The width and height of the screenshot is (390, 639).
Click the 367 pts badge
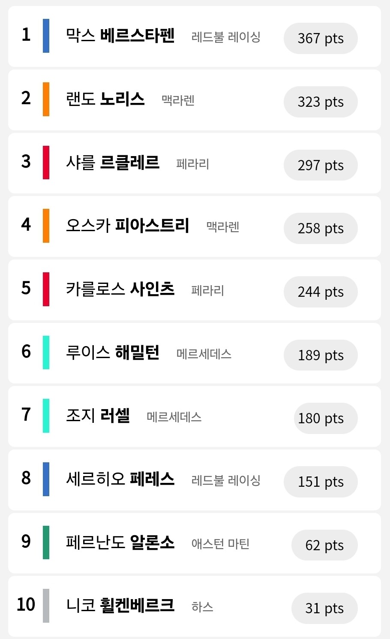click(320, 39)
